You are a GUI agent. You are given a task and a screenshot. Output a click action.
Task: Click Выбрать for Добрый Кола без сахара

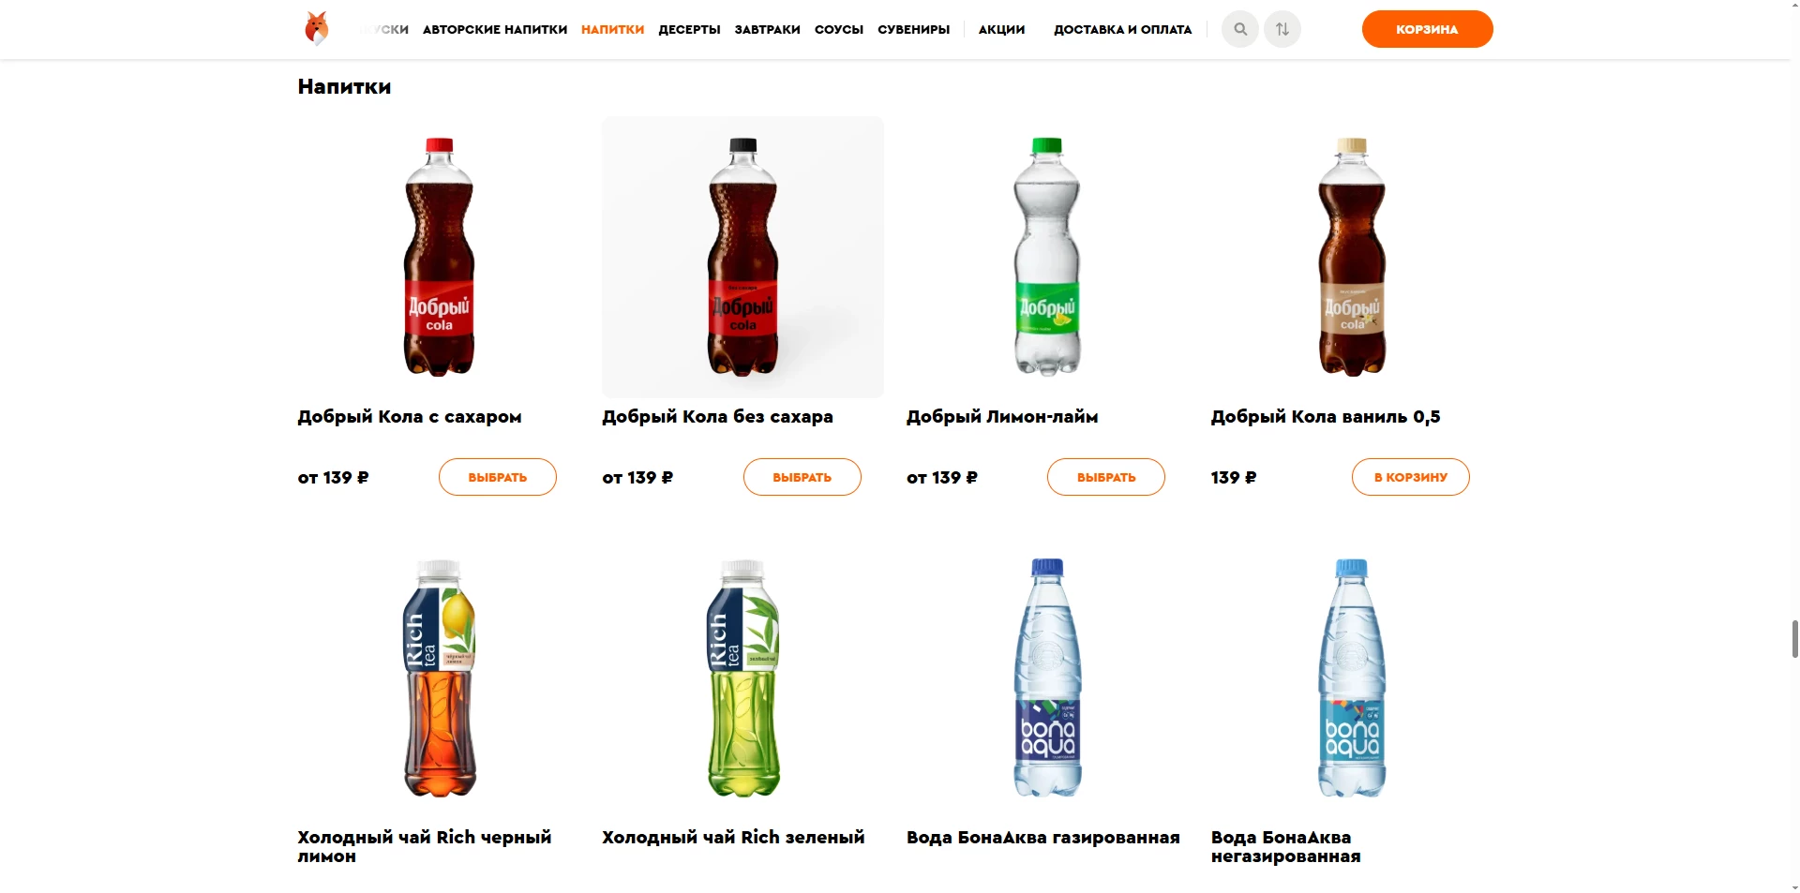(802, 477)
